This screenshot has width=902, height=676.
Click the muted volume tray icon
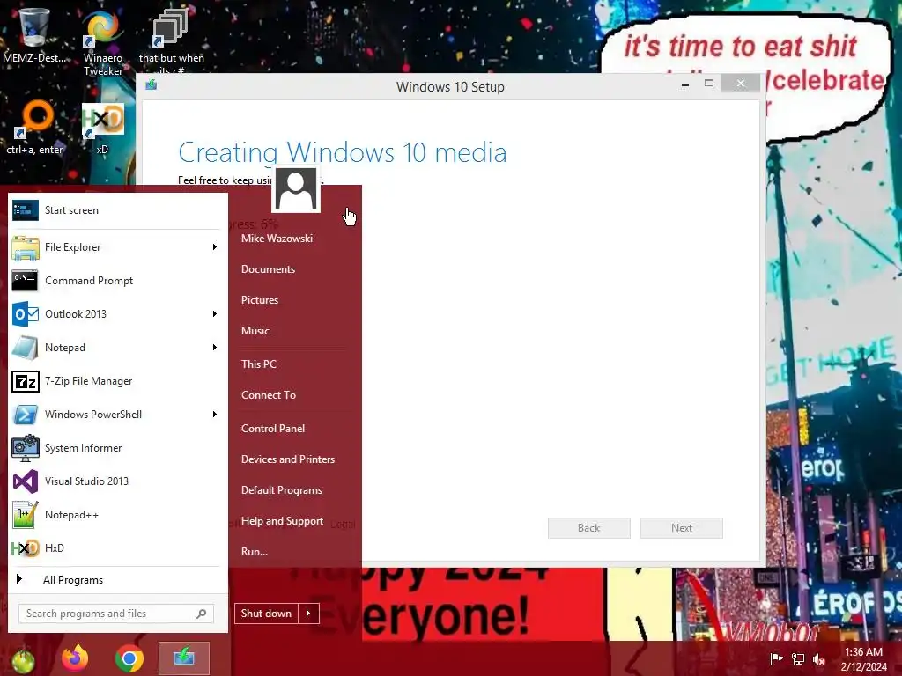coord(819,658)
